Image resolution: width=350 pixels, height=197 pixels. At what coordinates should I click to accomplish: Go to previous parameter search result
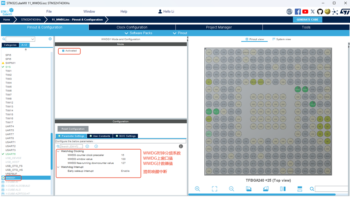tap(87, 146)
